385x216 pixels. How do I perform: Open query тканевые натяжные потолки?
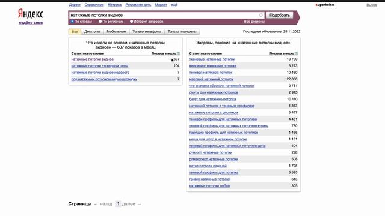[212, 59]
